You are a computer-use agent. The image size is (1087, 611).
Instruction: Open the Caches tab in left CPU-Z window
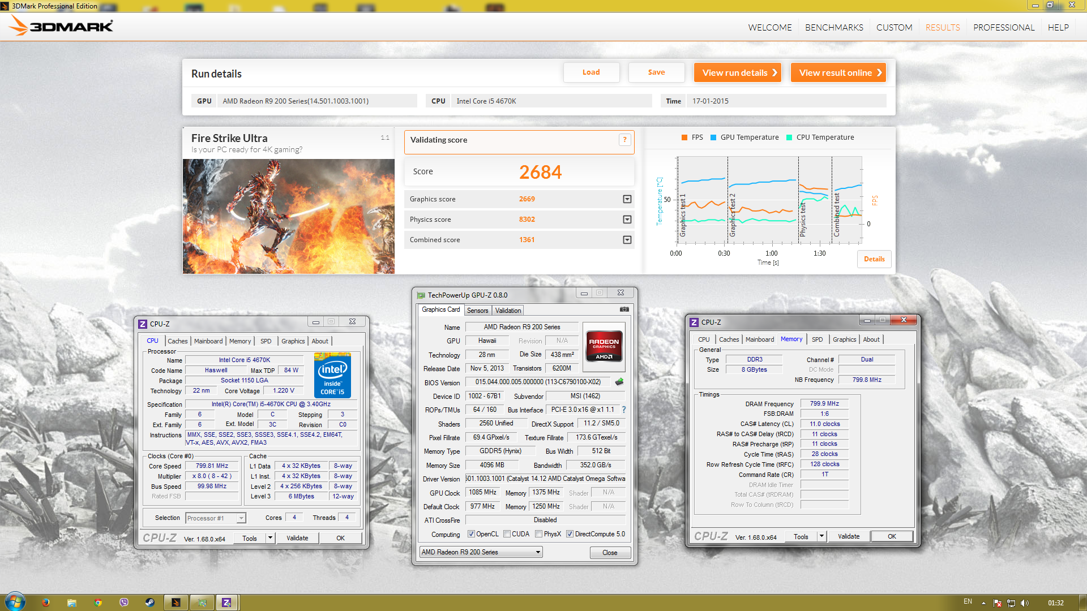point(177,341)
